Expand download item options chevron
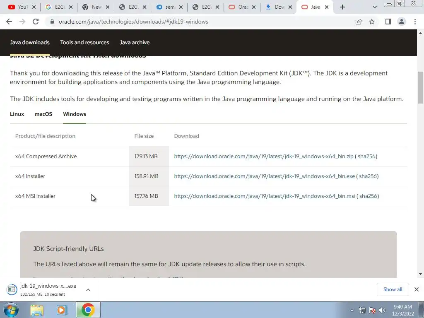Image resolution: width=424 pixels, height=318 pixels. (x=88, y=290)
